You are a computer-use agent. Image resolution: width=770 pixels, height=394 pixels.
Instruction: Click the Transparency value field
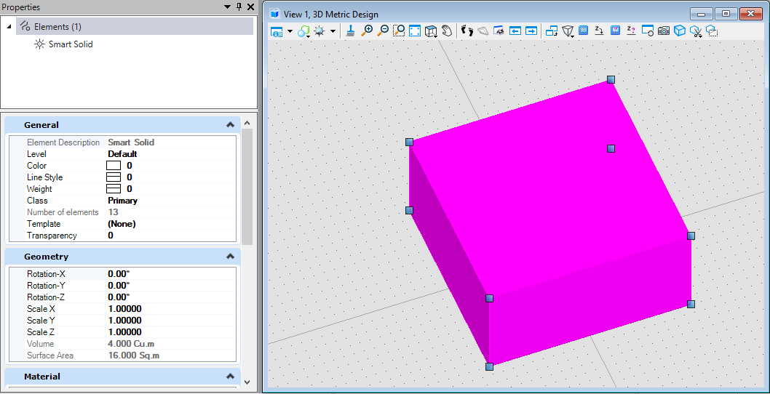coord(171,236)
